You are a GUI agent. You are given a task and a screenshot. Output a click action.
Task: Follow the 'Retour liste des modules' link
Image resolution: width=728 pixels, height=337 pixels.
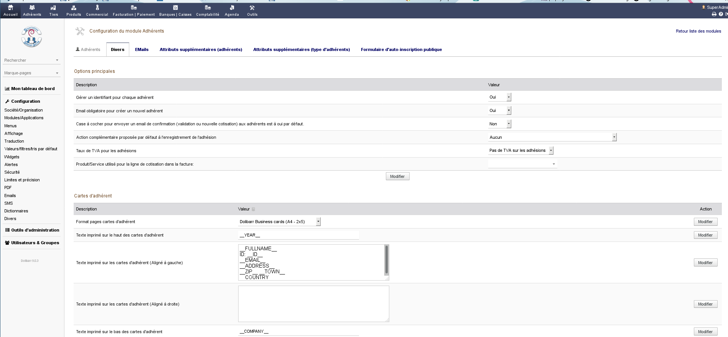pyautogui.click(x=698, y=31)
